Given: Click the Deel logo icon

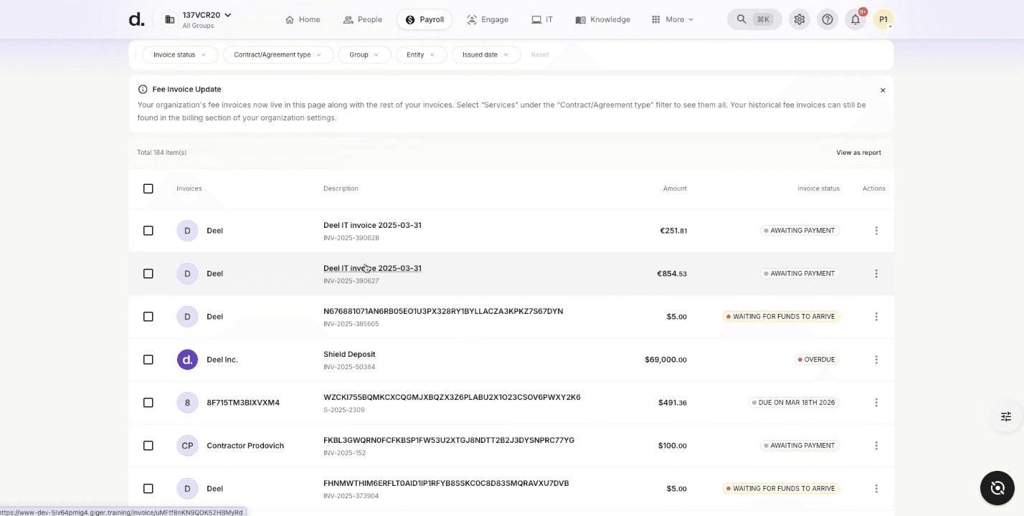Looking at the screenshot, I should point(136,19).
